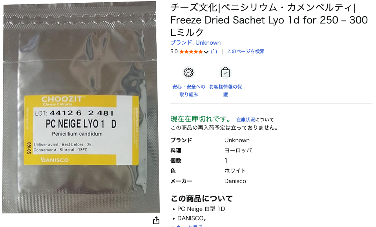
Task: Click the 料理 ヨーロッパ attribute value
Action: tap(238, 151)
